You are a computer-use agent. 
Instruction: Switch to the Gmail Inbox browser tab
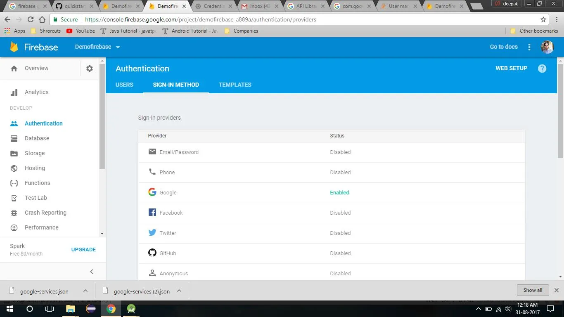coord(260,6)
